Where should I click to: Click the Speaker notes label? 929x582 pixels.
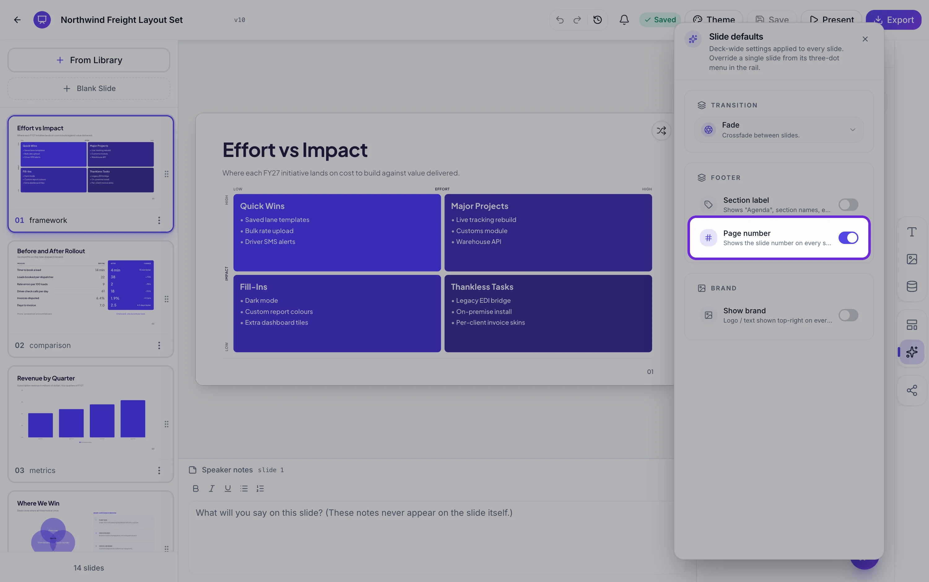coord(227,470)
